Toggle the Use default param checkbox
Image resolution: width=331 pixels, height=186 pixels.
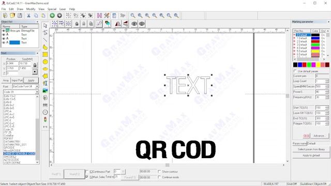[295, 71]
